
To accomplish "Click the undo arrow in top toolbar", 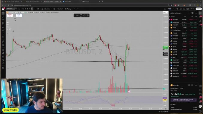I will (x=74, y=9).
